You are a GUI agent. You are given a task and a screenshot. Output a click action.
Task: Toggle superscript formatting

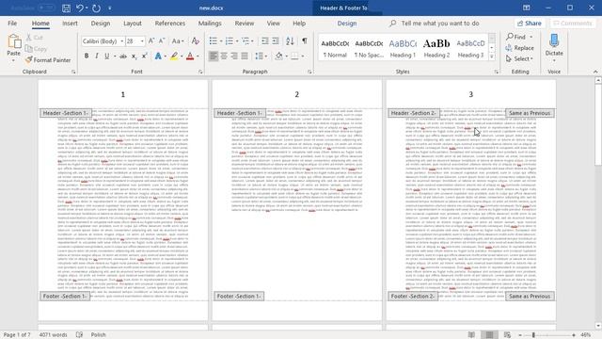144,56
